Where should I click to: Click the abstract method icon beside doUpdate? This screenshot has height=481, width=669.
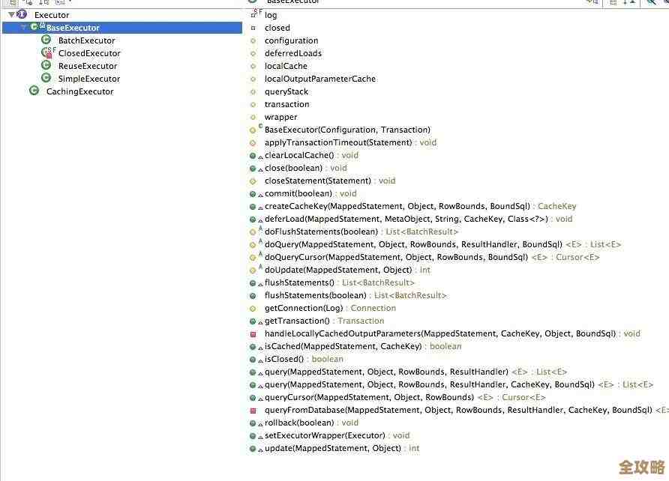tap(253, 270)
